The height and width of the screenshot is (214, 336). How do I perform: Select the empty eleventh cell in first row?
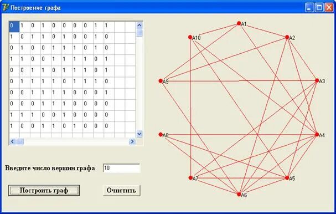click(x=120, y=27)
